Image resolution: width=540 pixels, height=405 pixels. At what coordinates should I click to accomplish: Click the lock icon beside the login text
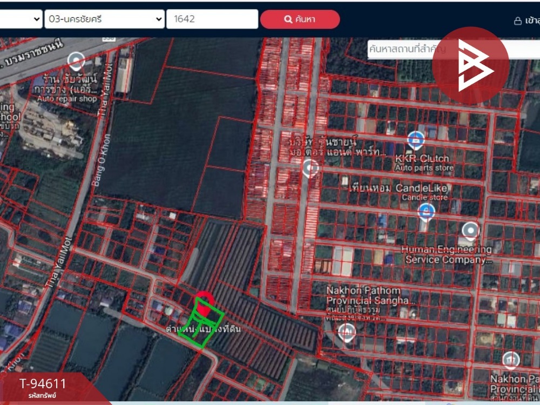click(517, 21)
